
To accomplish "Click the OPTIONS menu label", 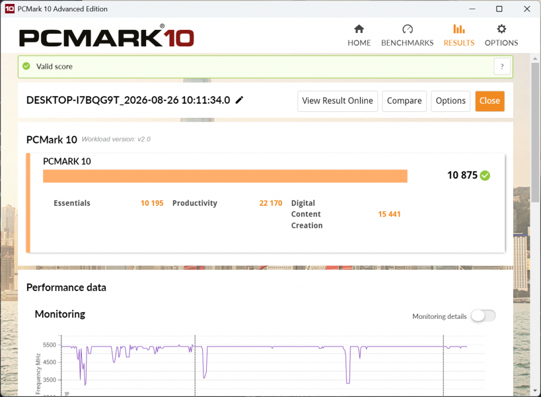I will (x=501, y=43).
